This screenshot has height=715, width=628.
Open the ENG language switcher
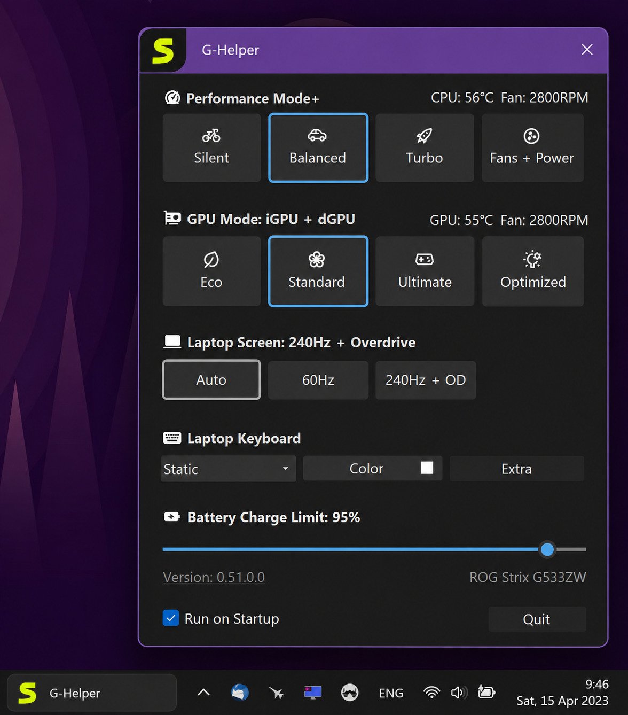pos(391,693)
